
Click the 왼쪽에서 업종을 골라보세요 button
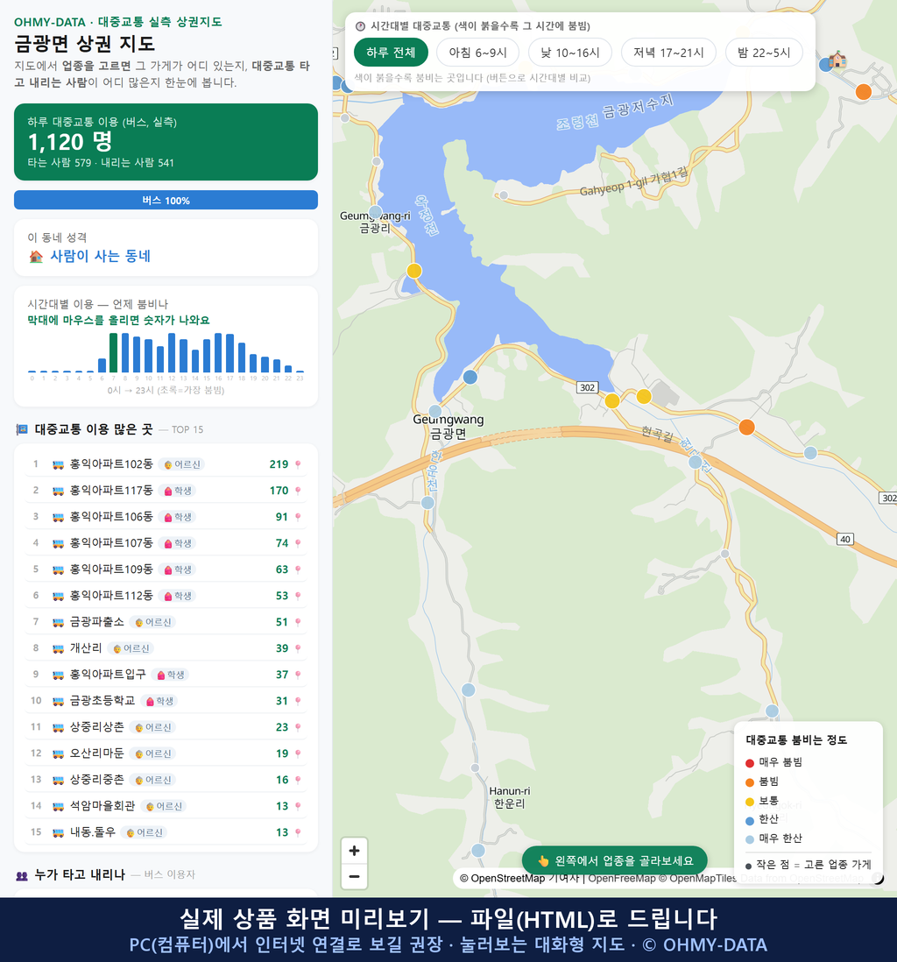(x=615, y=860)
